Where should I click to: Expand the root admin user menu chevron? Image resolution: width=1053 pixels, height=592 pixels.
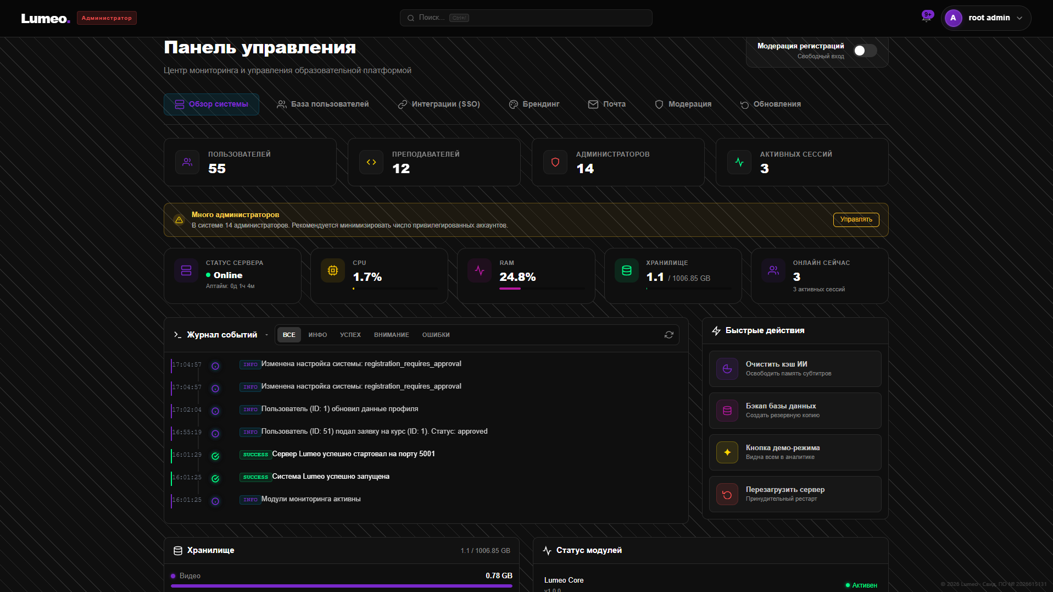(1019, 18)
